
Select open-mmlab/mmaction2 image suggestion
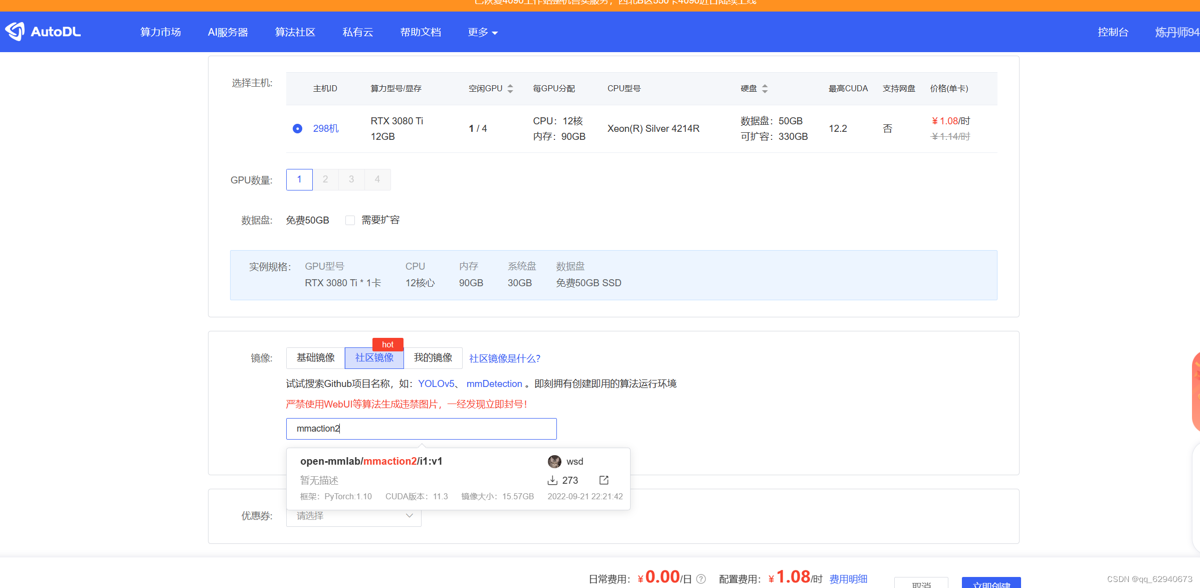pyautogui.click(x=371, y=461)
